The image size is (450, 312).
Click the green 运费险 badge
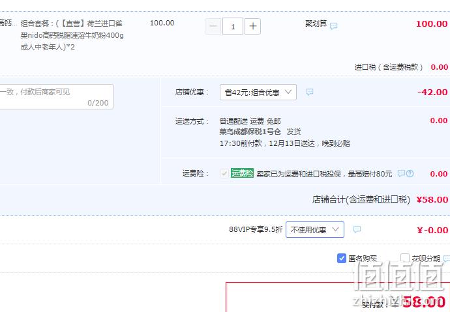click(242, 173)
